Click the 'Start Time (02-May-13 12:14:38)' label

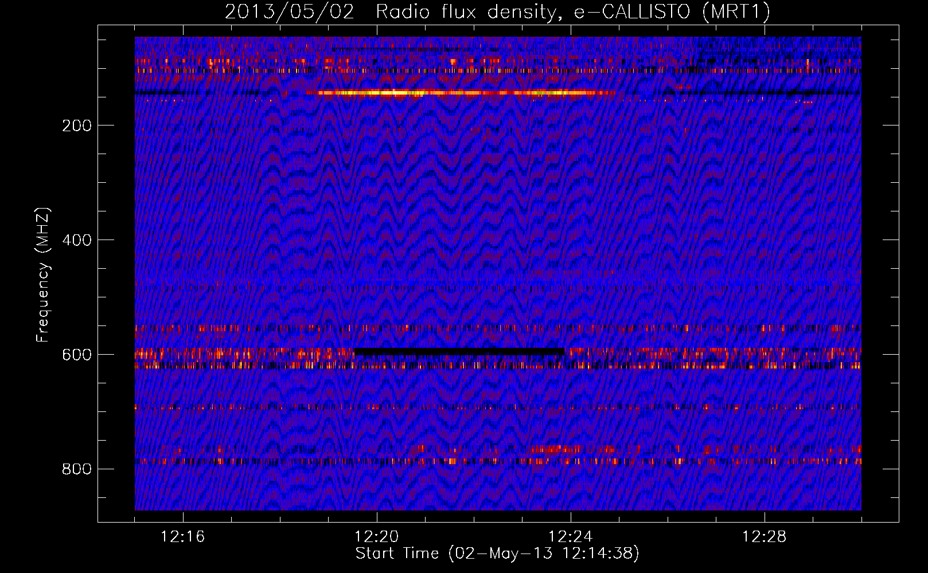coord(497,554)
